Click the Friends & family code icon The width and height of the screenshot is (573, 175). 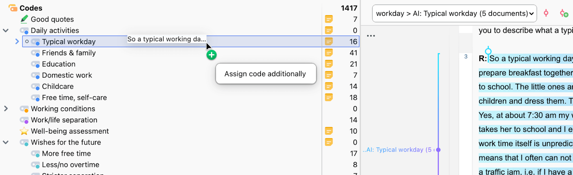[35, 53]
